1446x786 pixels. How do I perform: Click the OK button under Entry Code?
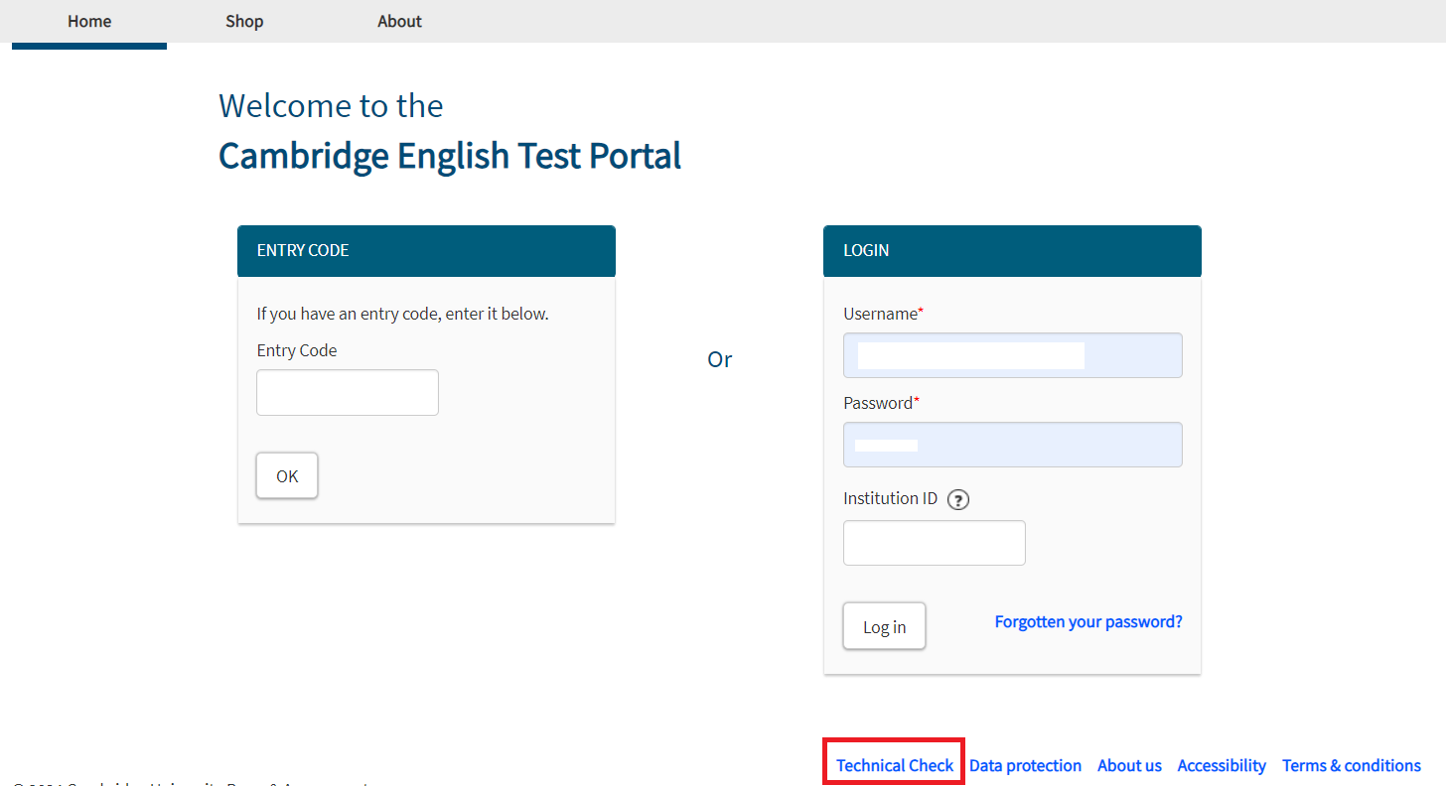(287, 476)
